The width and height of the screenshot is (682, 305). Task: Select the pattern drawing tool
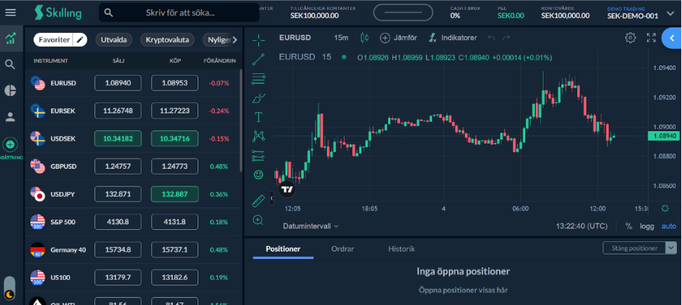258,136
